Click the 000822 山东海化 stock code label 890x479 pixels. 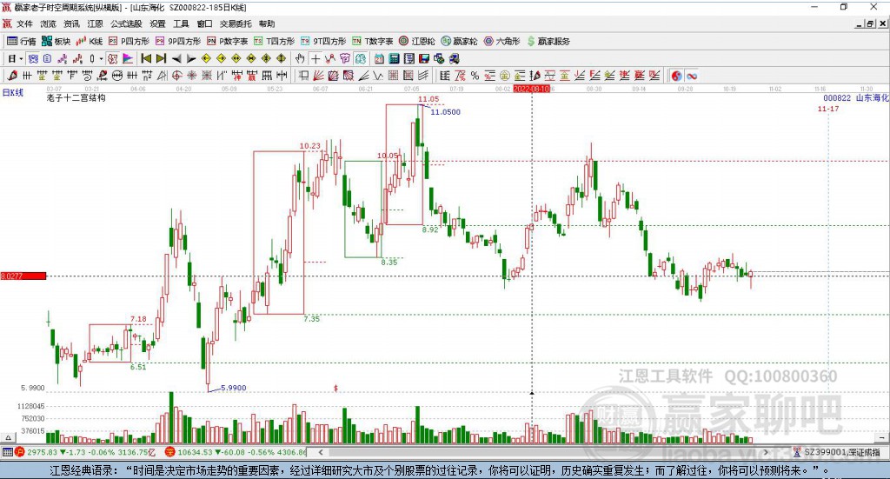click(856, 98)
